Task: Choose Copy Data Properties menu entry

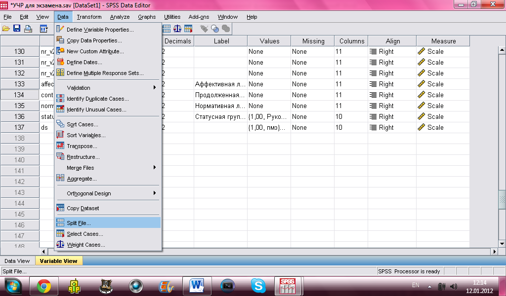Action: 108,40
